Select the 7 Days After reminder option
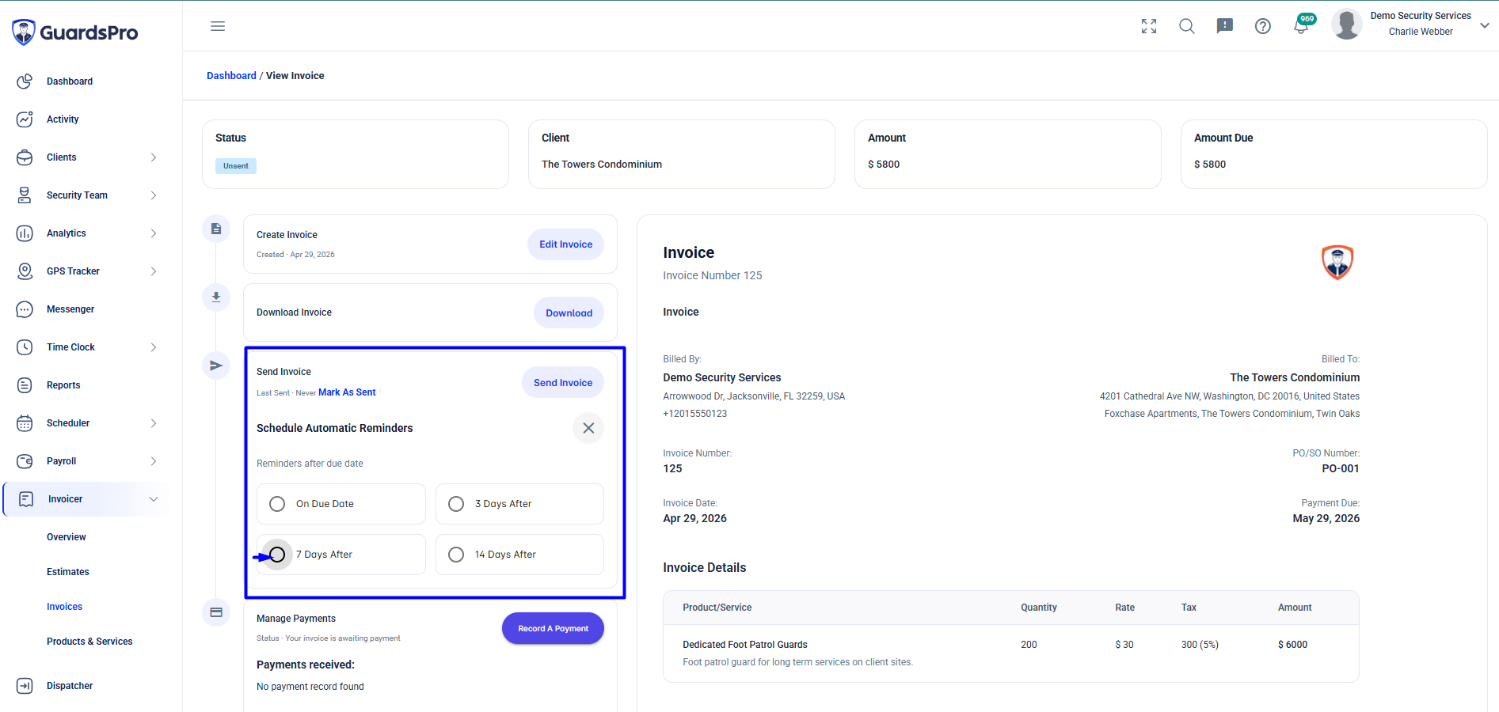This screenshot has width=1499, height=712. [x=341, y=555]
